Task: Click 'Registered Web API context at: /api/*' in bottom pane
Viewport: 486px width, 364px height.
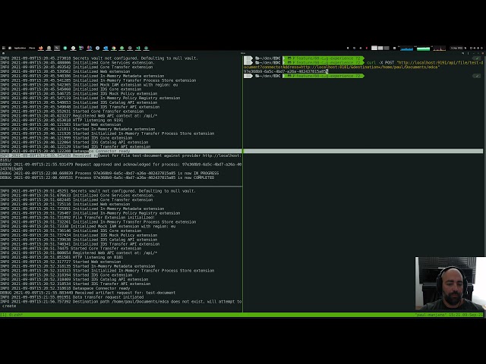Action: [x=79, y=253]
